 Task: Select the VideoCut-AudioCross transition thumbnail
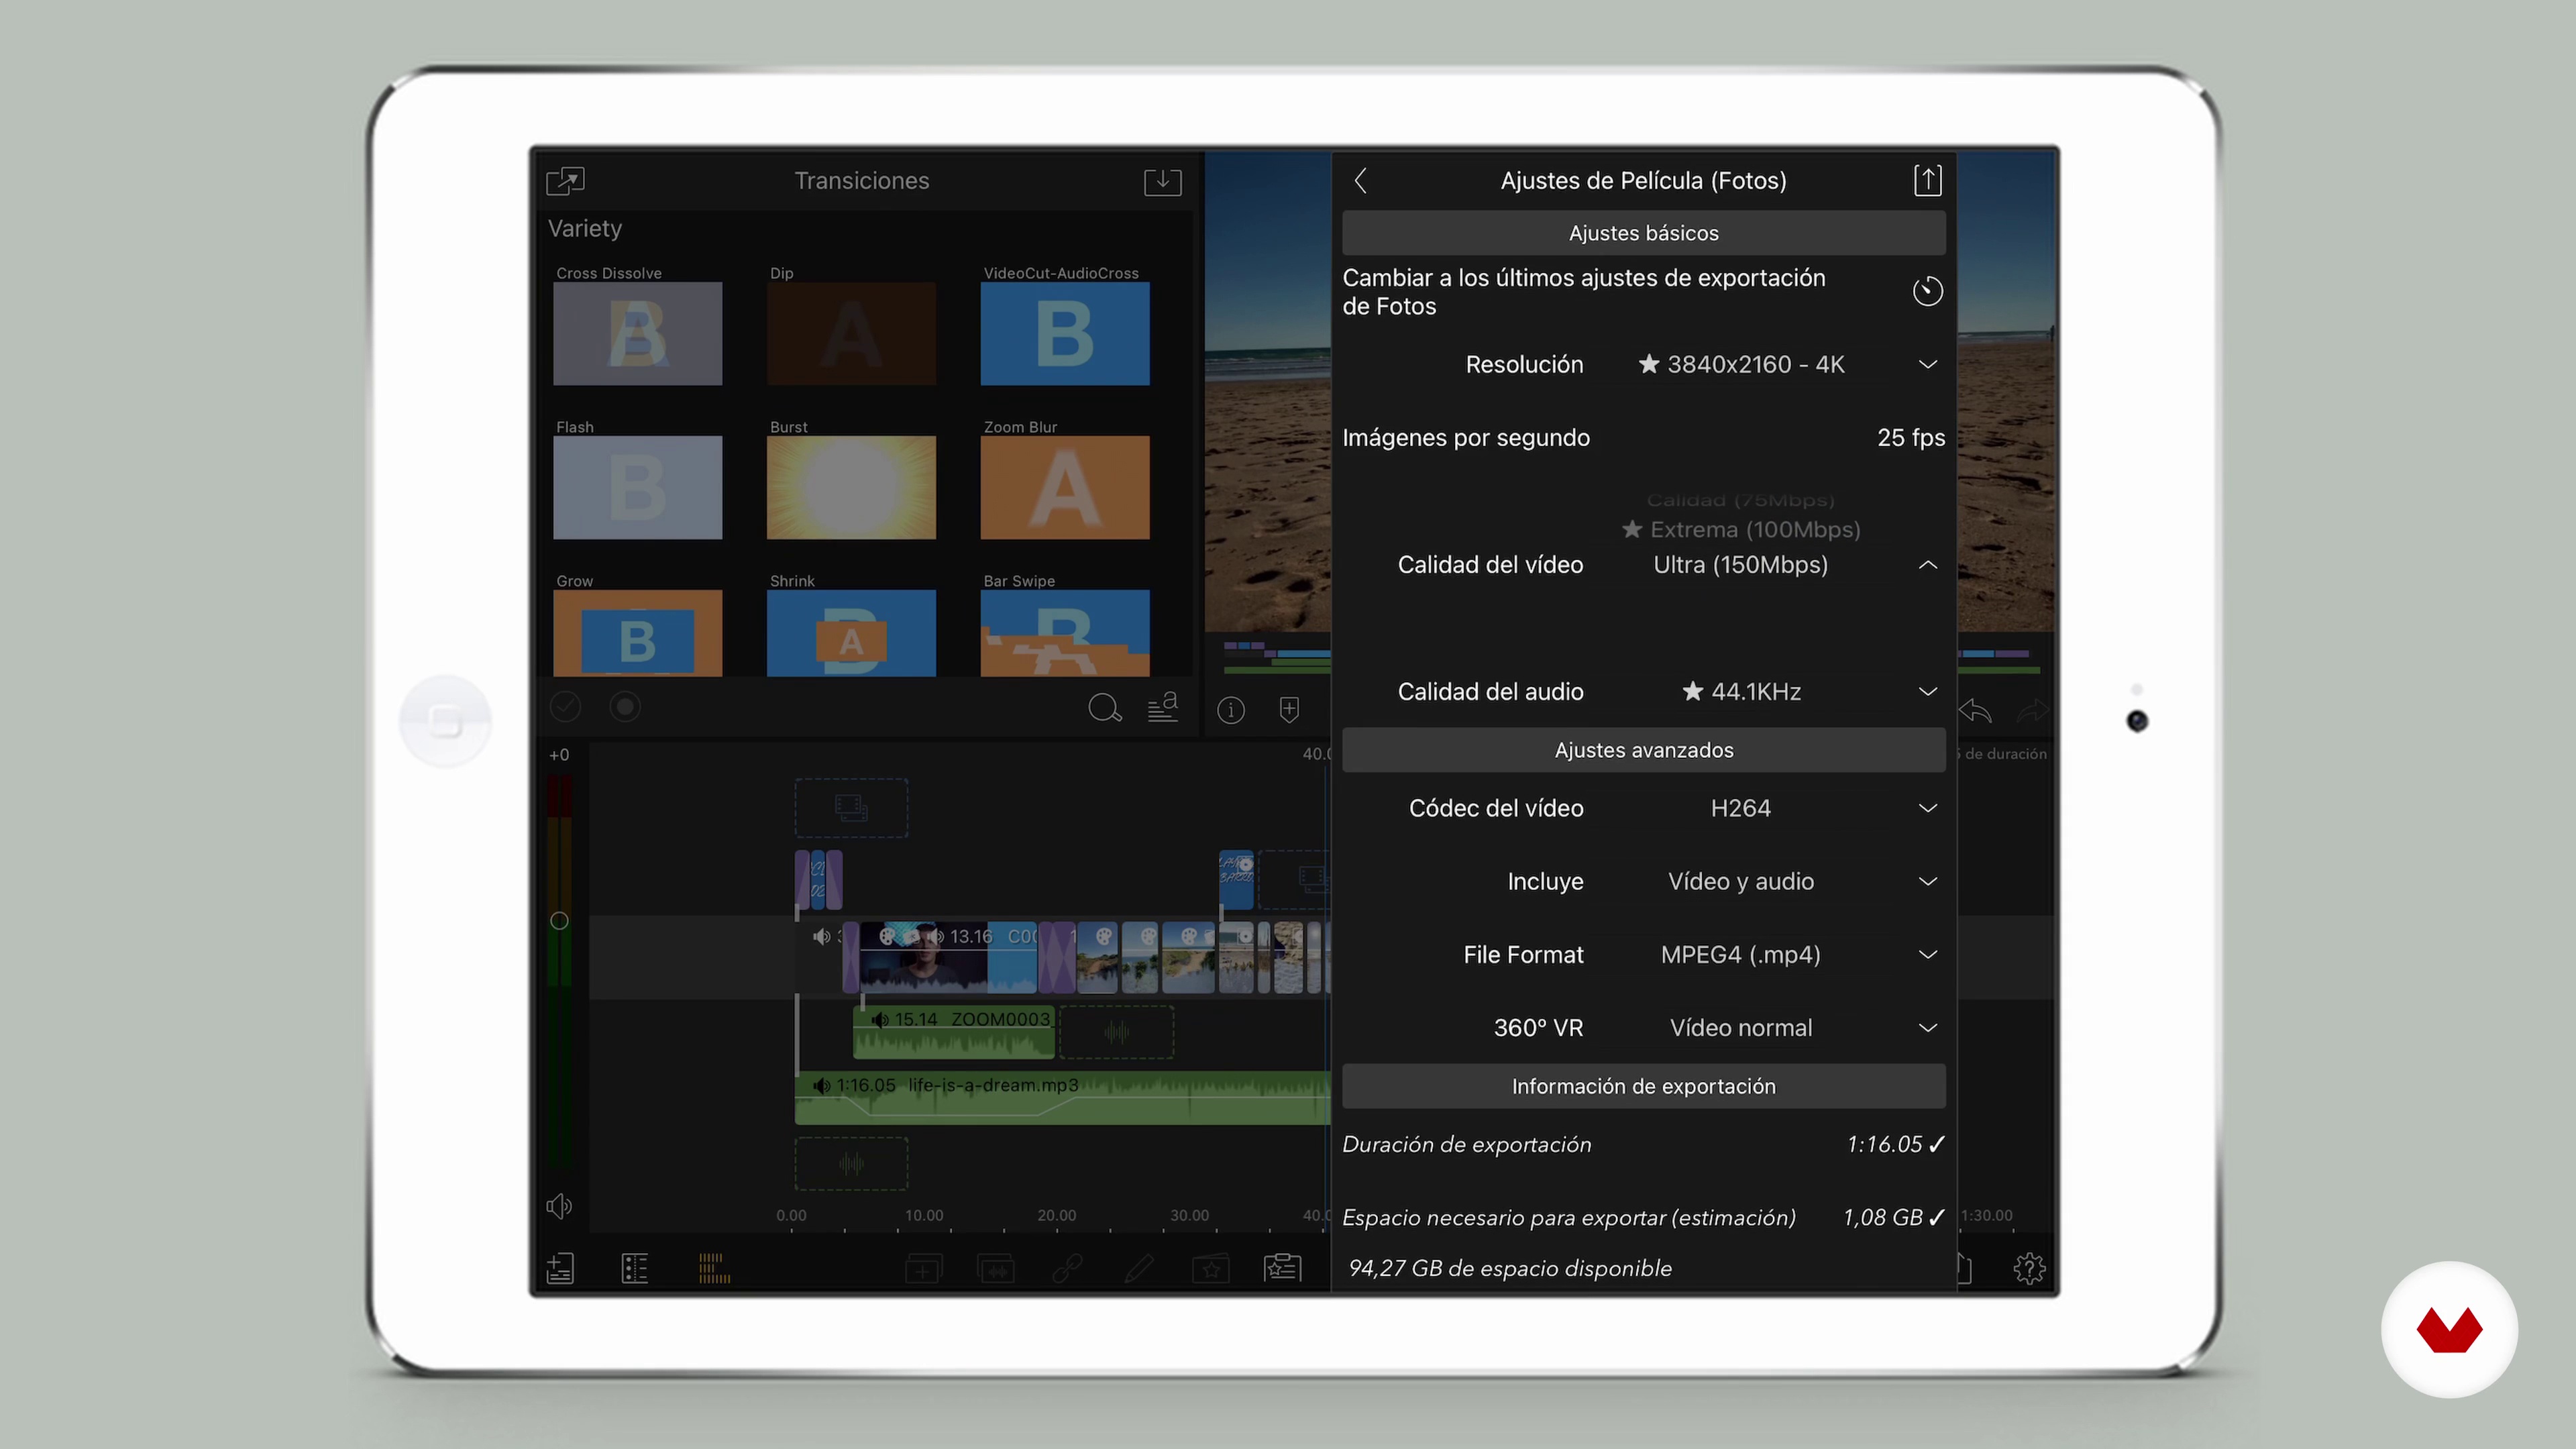(1064, 334)
